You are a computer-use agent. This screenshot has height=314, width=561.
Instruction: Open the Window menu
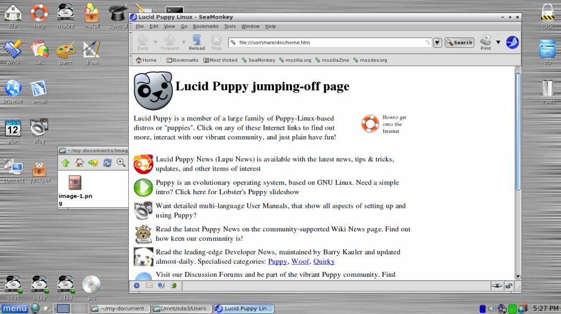coord(250,26)
